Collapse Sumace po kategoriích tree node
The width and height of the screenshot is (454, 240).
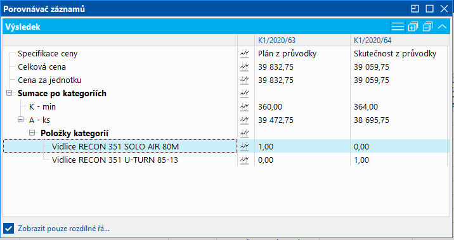(x=10, y=93)
